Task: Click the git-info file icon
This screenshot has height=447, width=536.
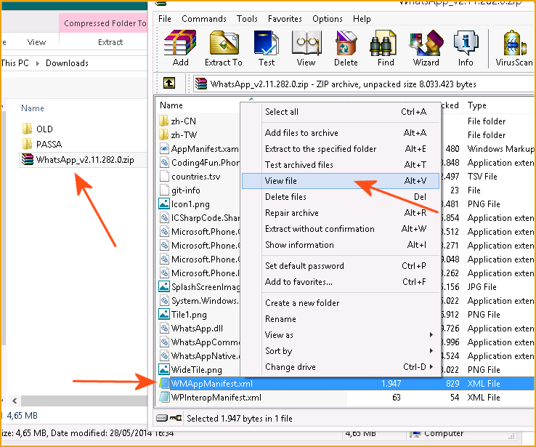Action: tap(164, 190)
